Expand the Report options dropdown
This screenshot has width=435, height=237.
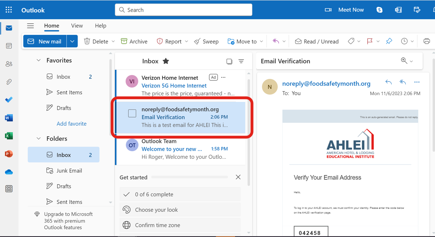pyautogui.click(x=186, y=42)
